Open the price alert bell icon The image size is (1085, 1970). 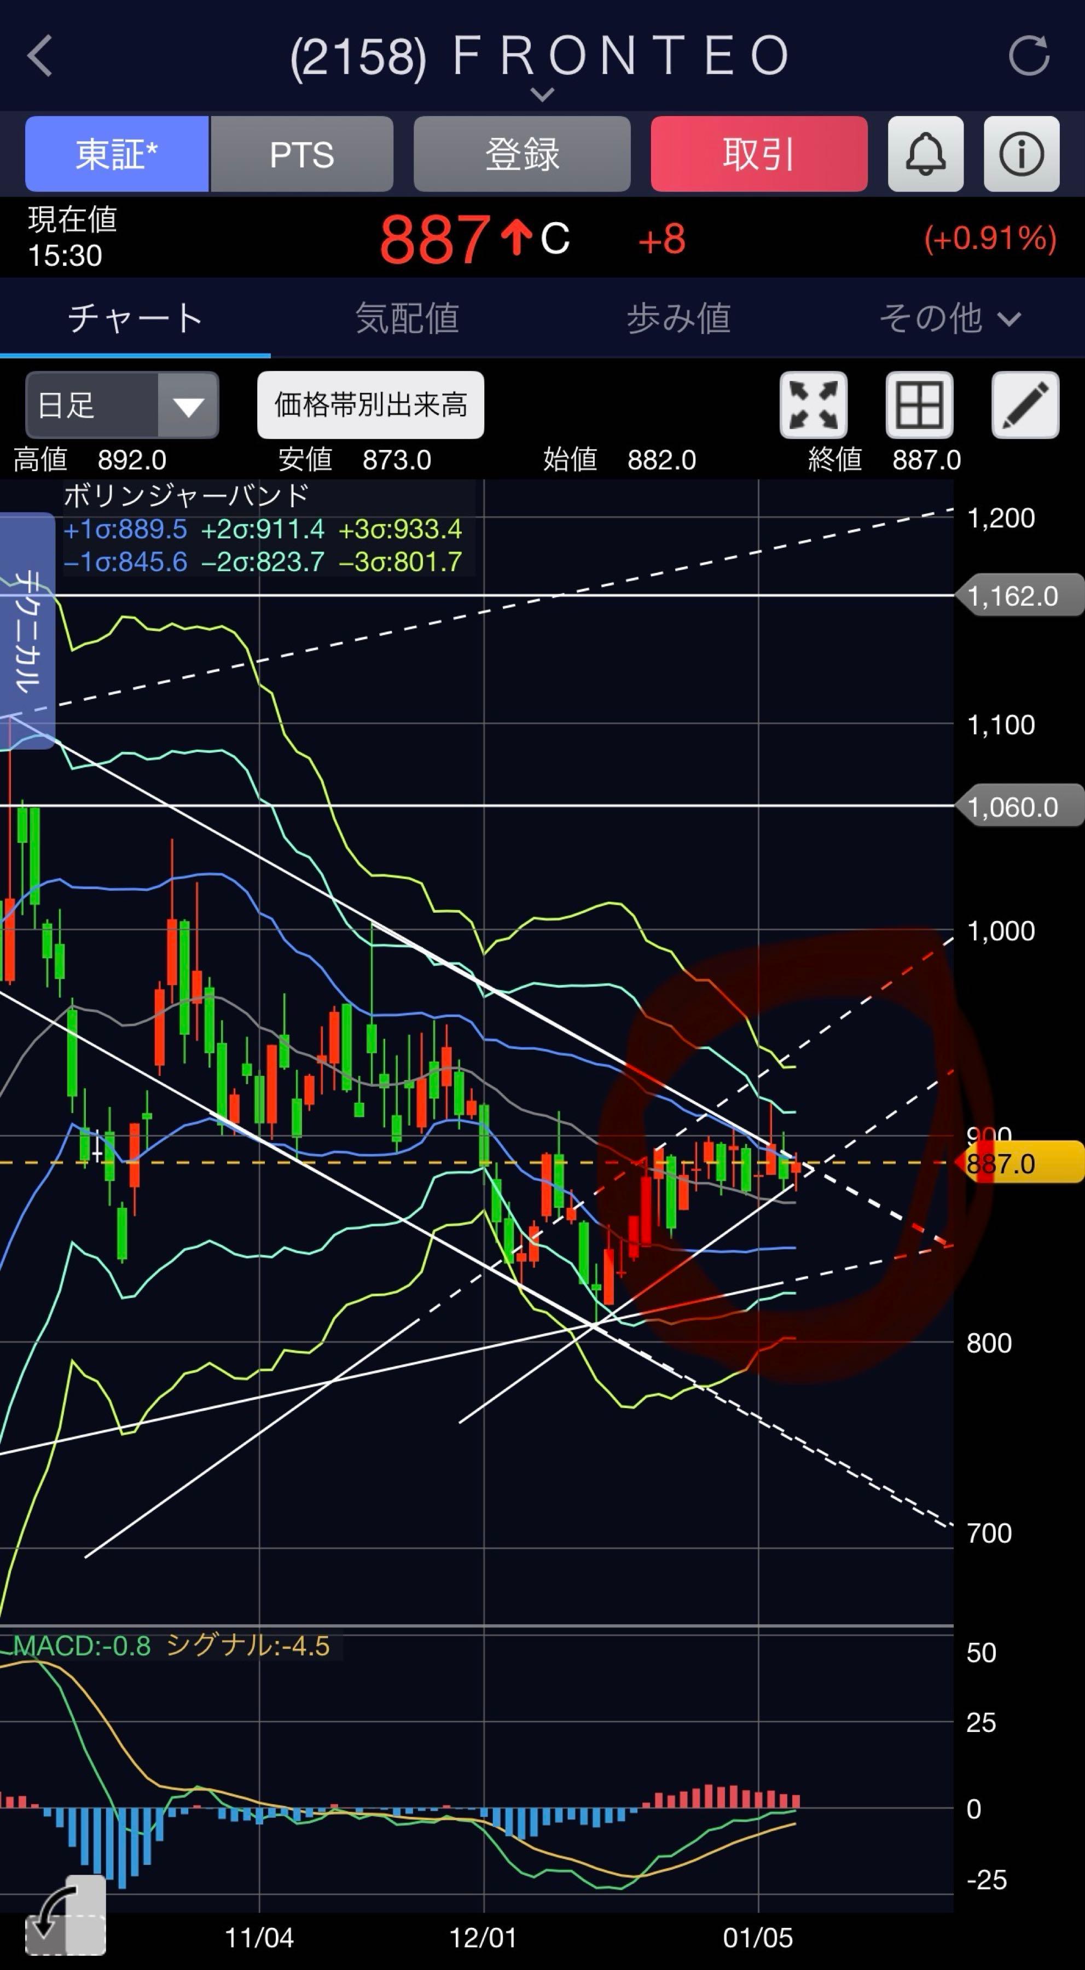[x=925, y=154]
